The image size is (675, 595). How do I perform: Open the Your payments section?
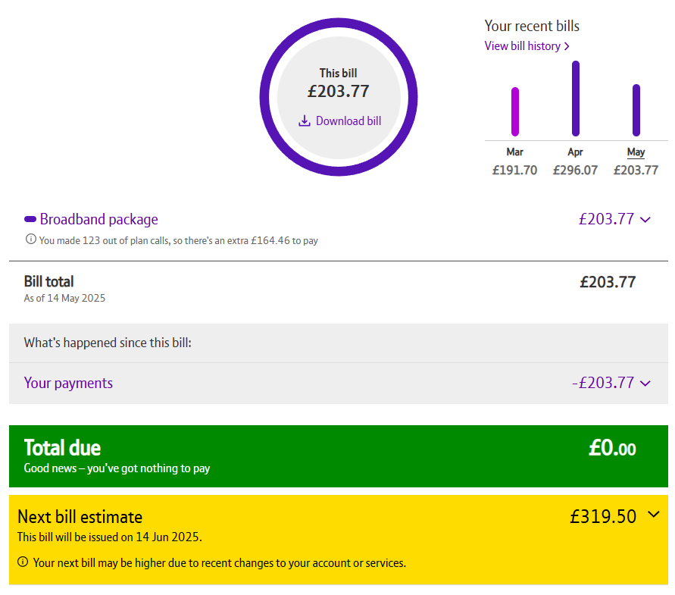(68, 383)
